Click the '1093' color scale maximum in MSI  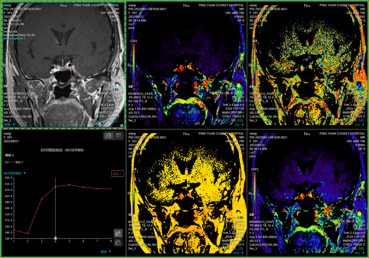click(x=255, y=169)
